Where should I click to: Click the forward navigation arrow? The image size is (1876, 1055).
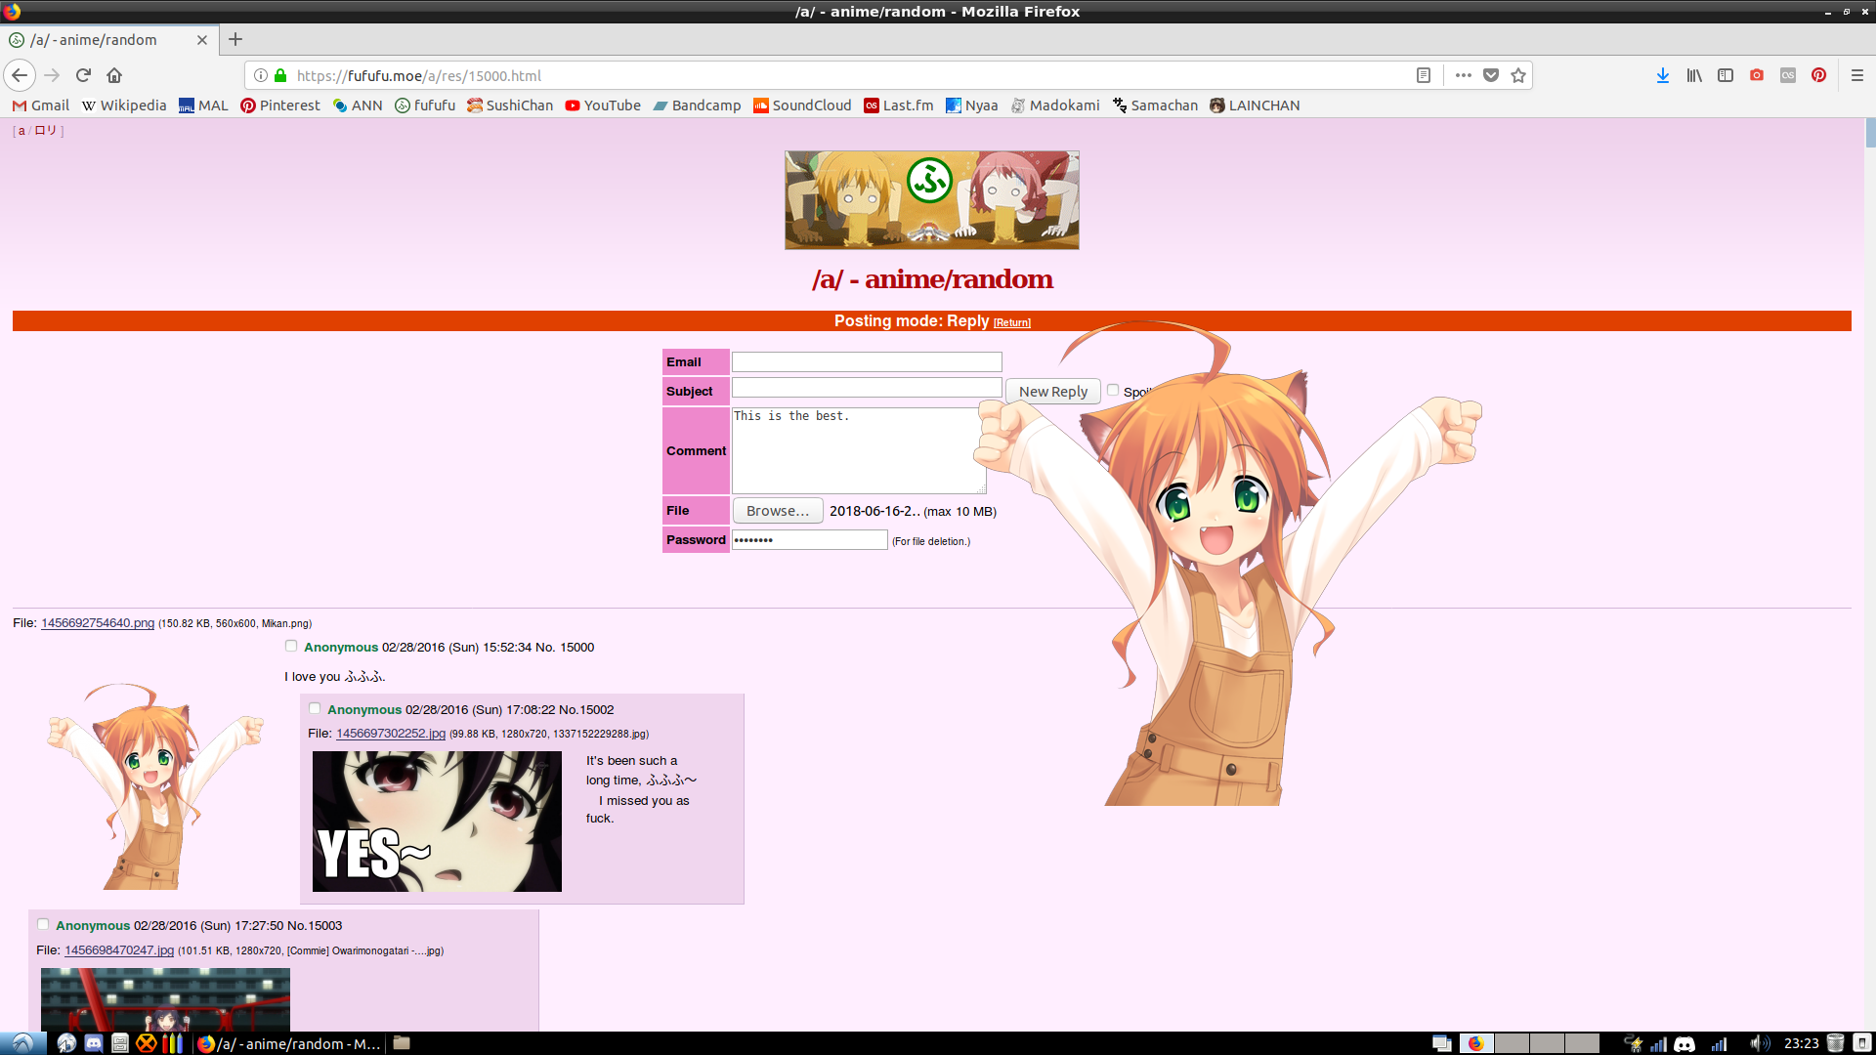click(x=52, y=75)
